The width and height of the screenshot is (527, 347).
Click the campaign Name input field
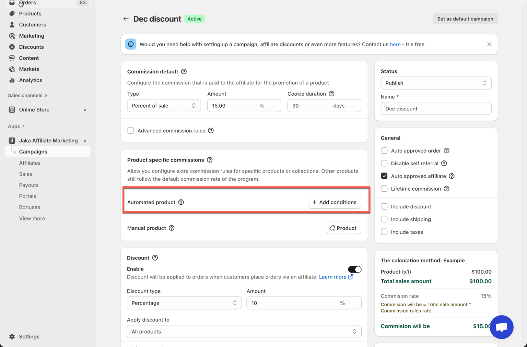(436, 109)
